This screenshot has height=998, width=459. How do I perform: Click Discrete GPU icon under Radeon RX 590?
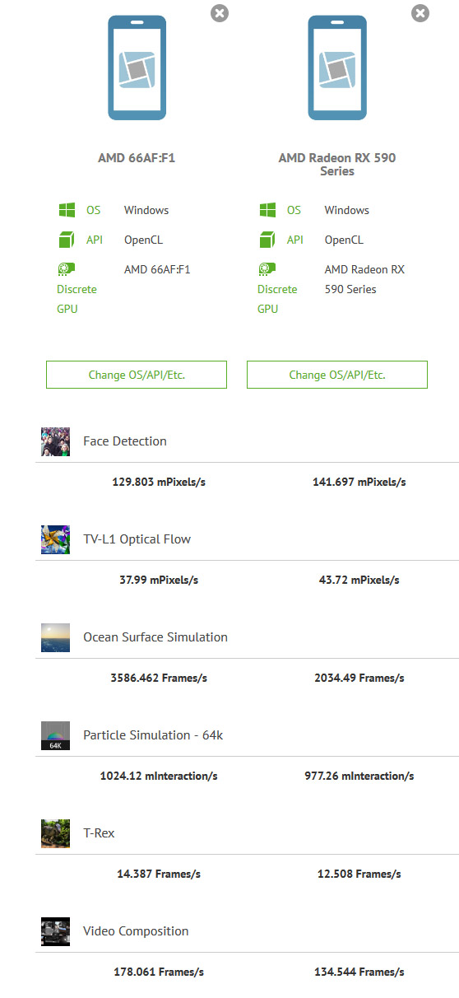267,268
